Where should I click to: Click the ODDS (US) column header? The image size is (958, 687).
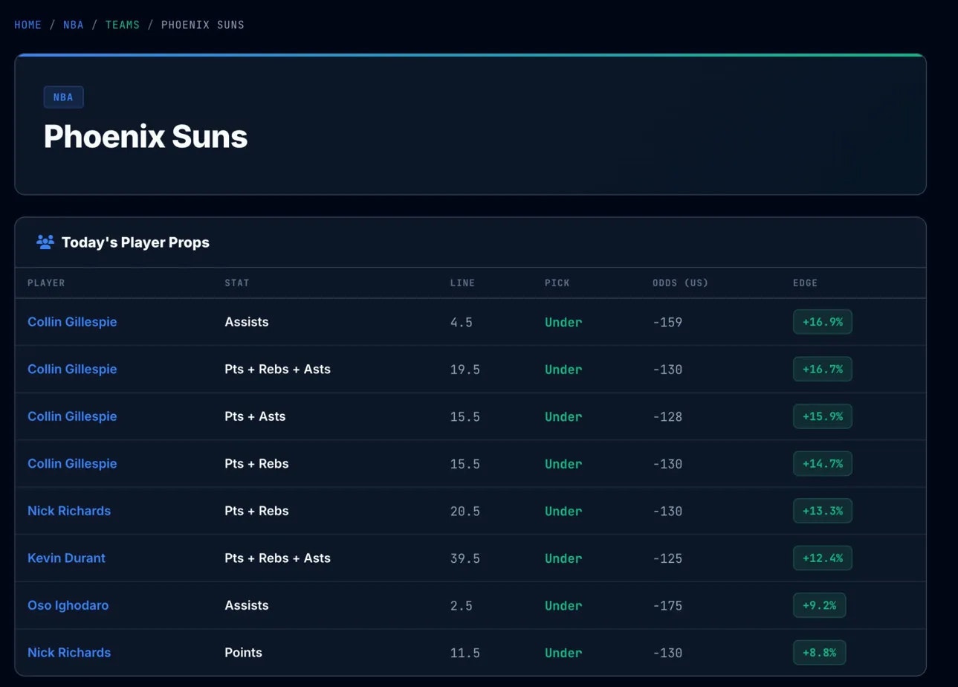[681, 283]
